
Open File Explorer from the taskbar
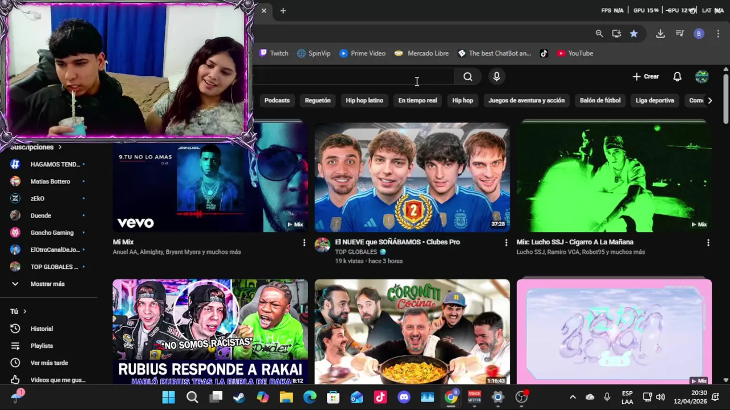pyautogui.click(x=286, y=397)
